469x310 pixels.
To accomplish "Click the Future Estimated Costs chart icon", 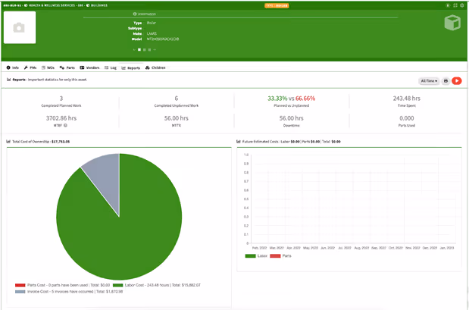I will pos(239,142).
